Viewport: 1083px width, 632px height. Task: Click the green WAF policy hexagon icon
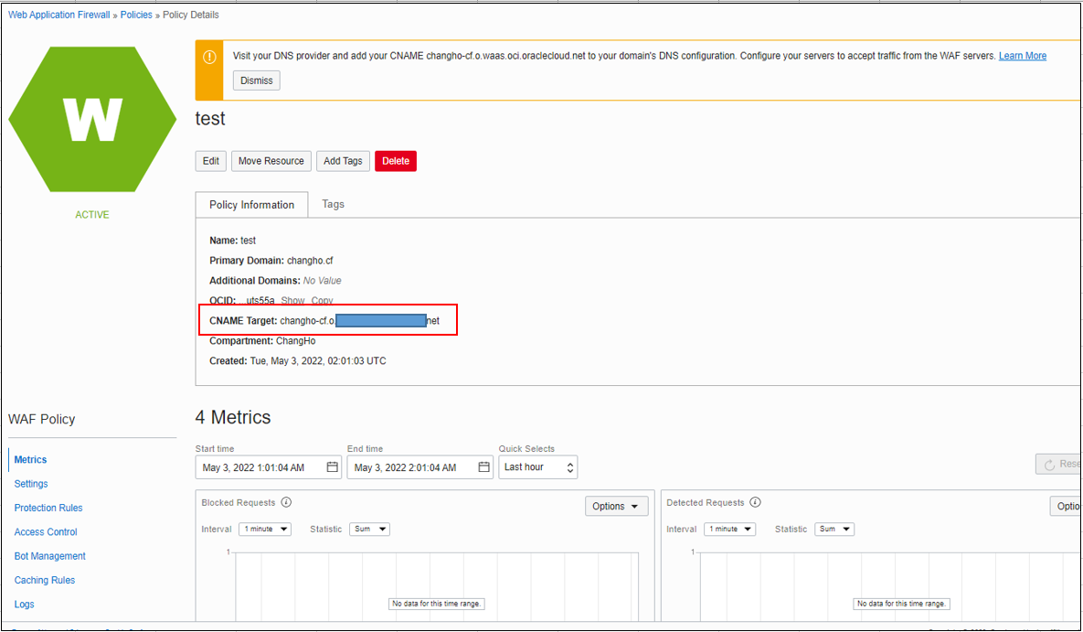point(92,119)
